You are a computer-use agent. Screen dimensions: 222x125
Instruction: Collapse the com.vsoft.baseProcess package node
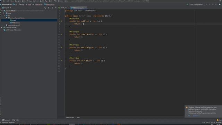coord(6,18)
